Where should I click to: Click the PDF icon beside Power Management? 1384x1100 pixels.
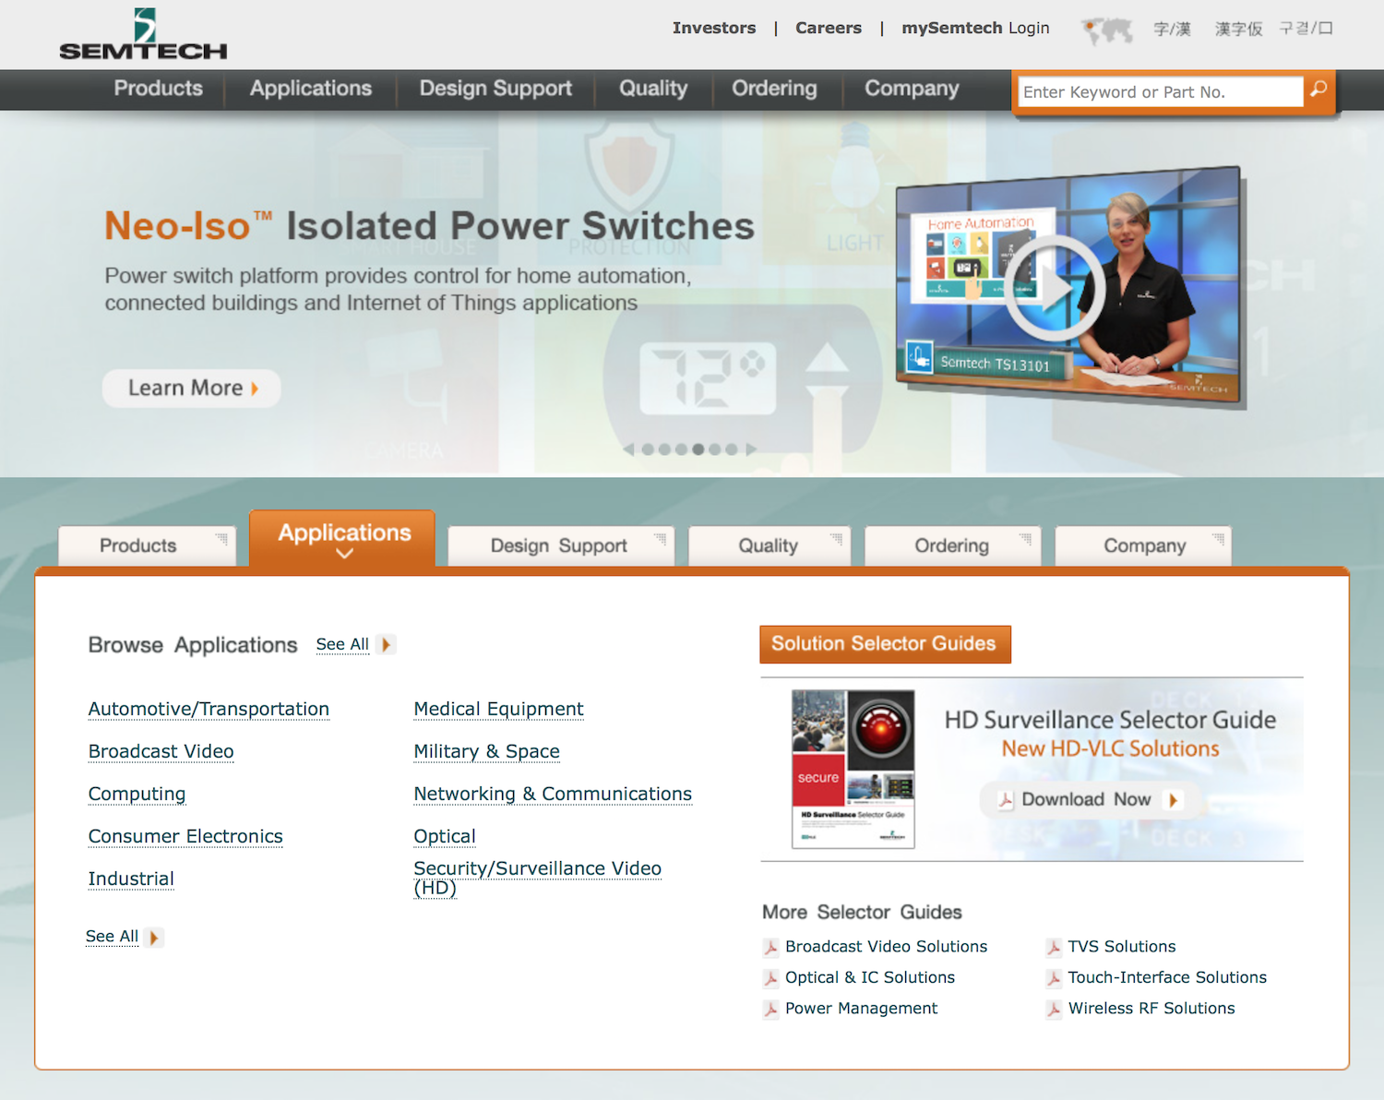click(x=770, y=1010)
